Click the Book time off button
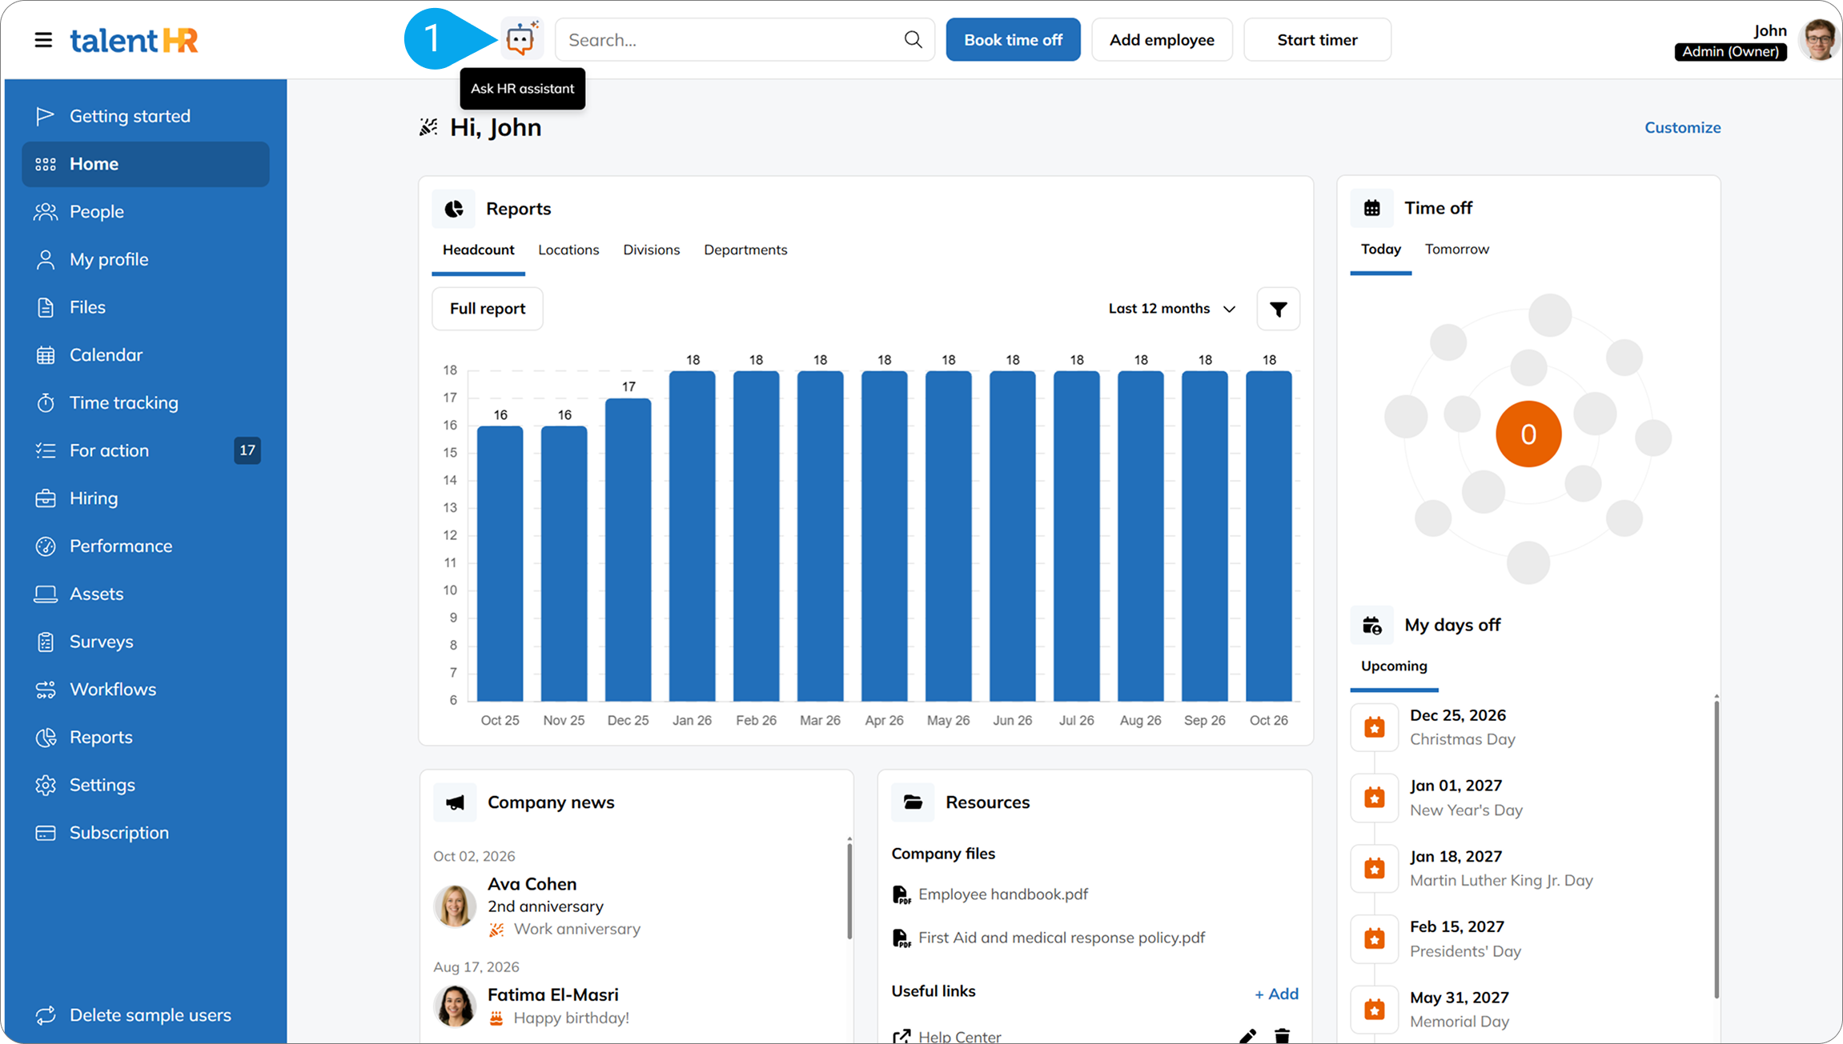Image resolution: width=1843 pixels, height=1044 pixels. pos(1013,39)
